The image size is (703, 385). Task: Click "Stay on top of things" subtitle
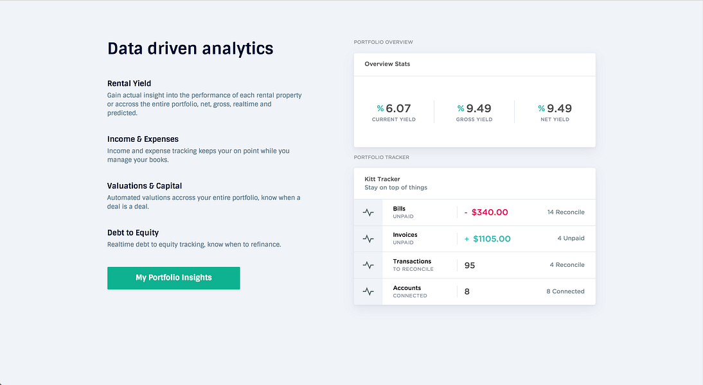pyautogui.click(x=396, y=187)
